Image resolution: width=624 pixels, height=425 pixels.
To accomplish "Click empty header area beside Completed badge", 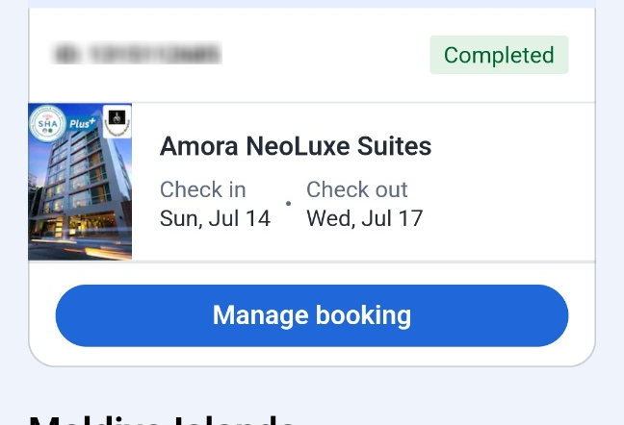I will tap(325, 55).
